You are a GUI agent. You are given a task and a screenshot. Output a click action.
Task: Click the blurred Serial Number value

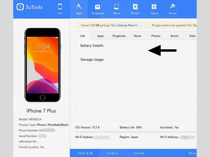(x=43, y=136)
